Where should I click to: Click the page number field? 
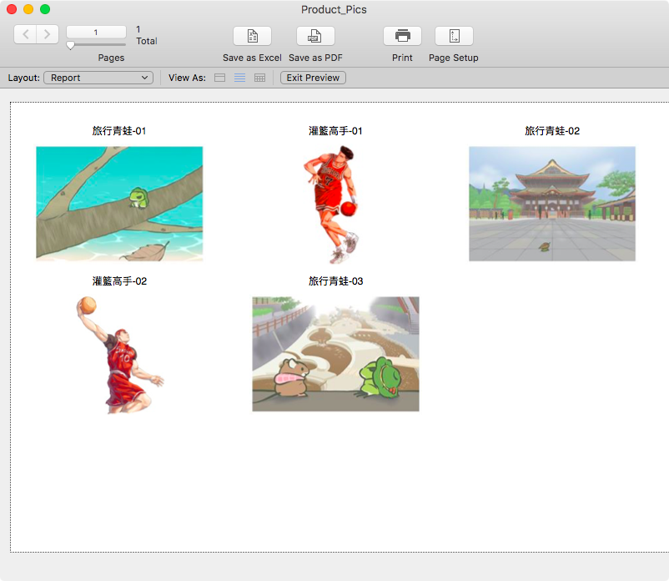96,32
